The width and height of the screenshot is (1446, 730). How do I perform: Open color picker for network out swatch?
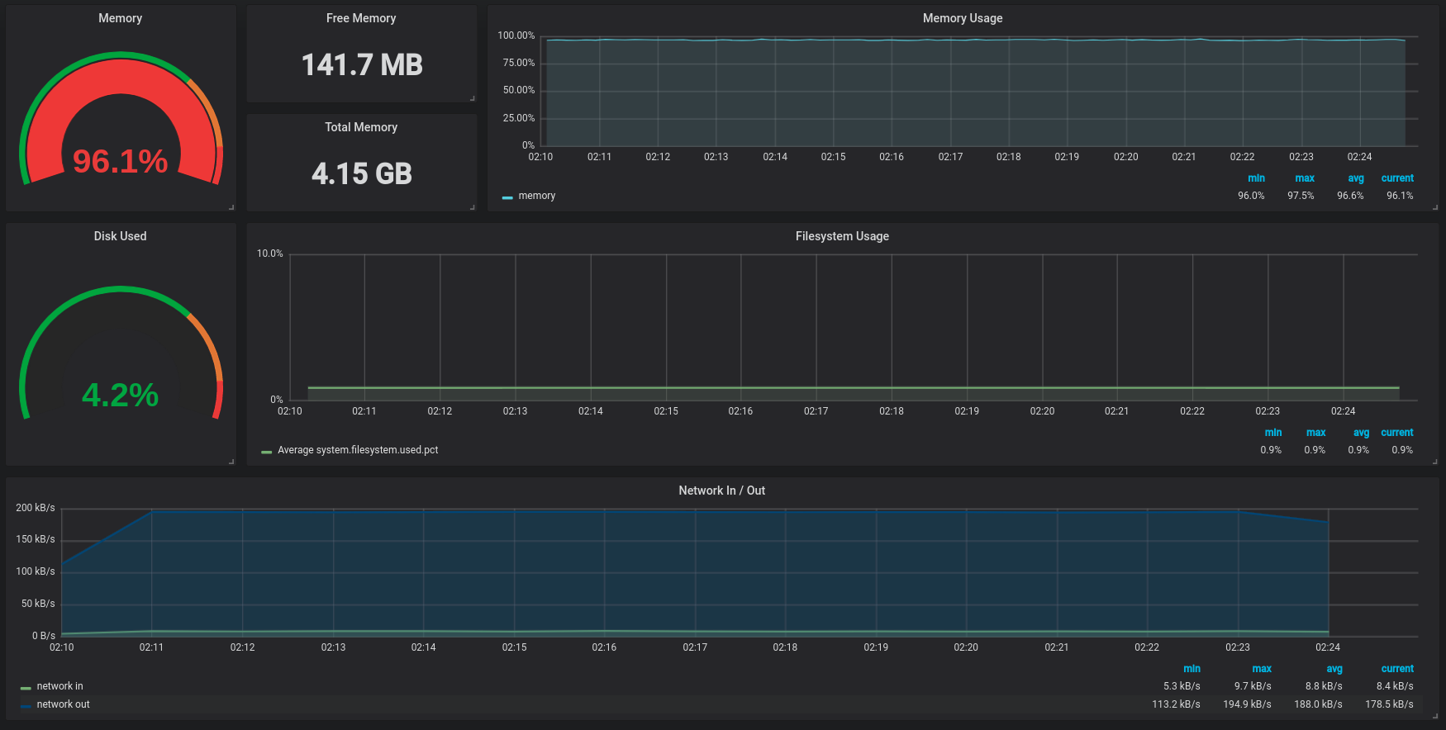click(x=26, y=706)
